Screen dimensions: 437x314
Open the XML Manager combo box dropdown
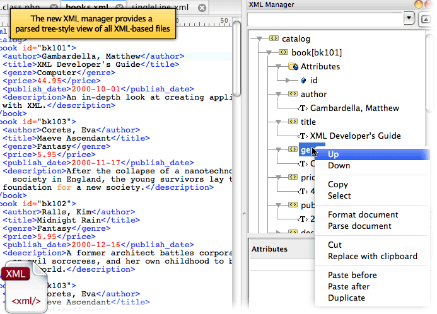click(409, 19)
